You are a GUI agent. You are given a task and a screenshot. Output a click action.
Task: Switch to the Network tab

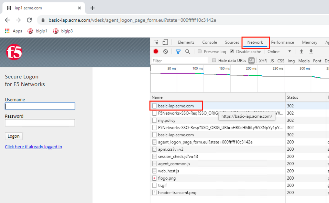click(x=255, y=42)
